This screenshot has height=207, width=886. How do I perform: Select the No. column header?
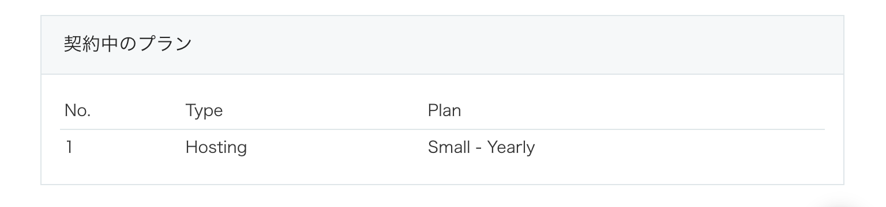(78, 110)
